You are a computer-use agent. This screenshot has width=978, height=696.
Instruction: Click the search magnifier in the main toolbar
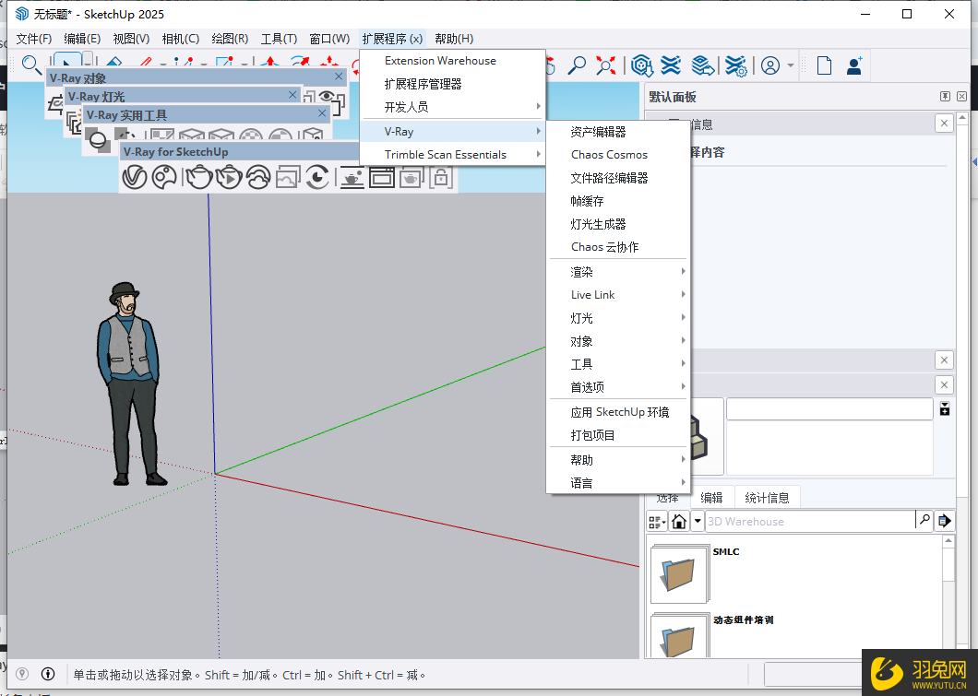31,65
